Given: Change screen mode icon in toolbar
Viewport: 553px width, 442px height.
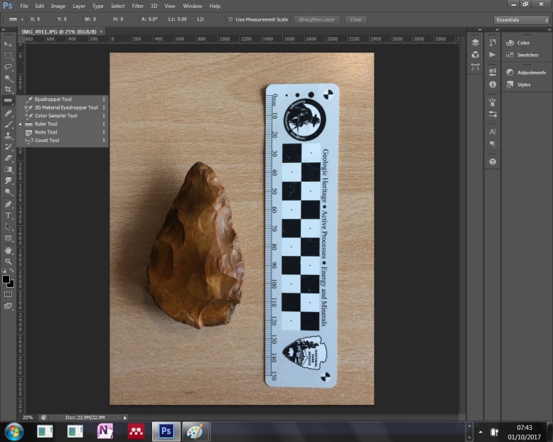Looking at the screenshot, I should point(8,306).
